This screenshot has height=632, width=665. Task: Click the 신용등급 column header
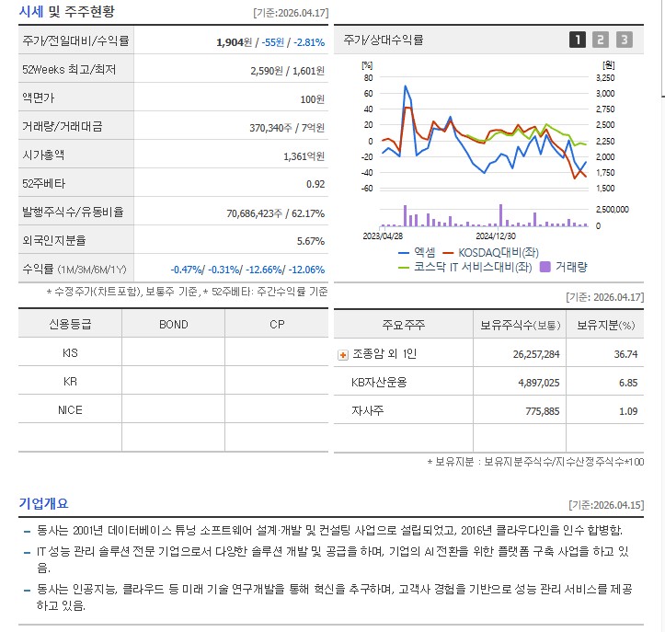coord(70,324)
